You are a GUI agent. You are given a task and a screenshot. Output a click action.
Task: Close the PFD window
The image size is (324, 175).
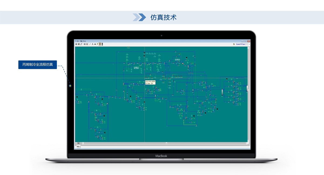tap(249, 41)
